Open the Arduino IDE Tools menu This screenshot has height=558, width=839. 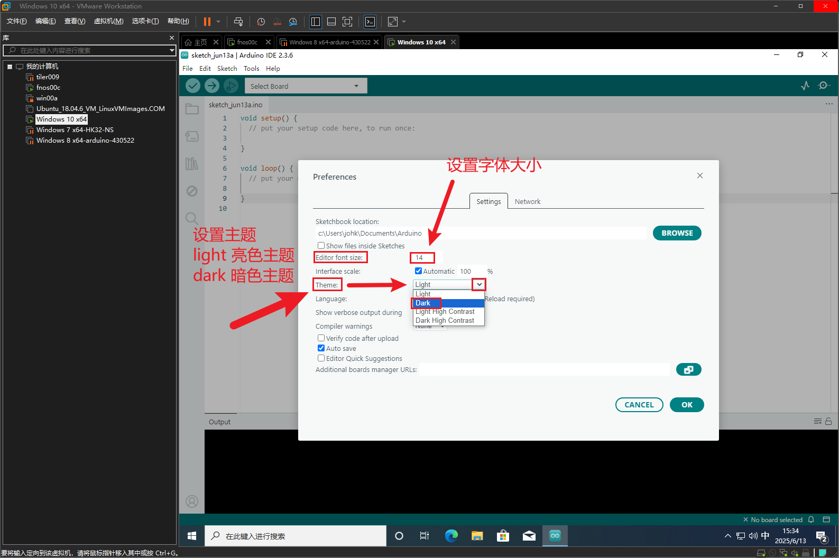click(251, 69)
